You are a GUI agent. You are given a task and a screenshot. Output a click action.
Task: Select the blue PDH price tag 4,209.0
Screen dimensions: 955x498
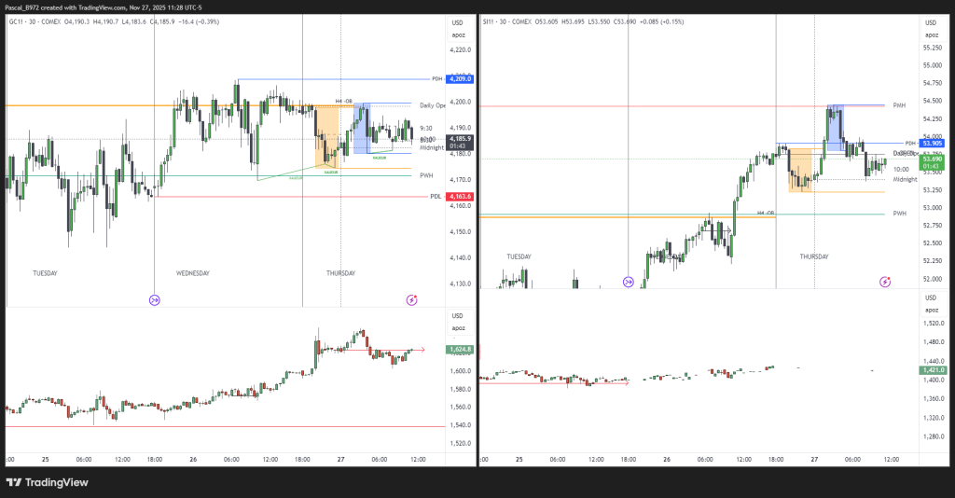pyautogui.click(x=461, y=79)
